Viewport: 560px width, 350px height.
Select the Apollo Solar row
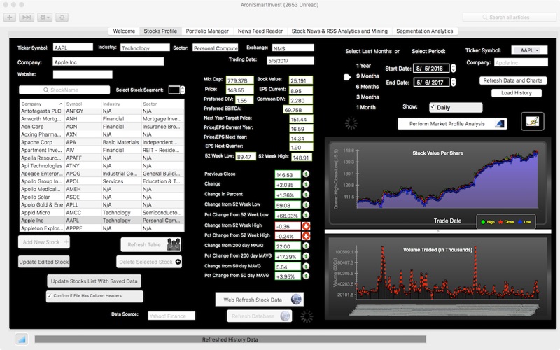[102, 197]
